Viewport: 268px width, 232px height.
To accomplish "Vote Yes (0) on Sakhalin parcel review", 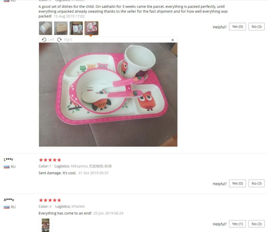I will (237, 27).
